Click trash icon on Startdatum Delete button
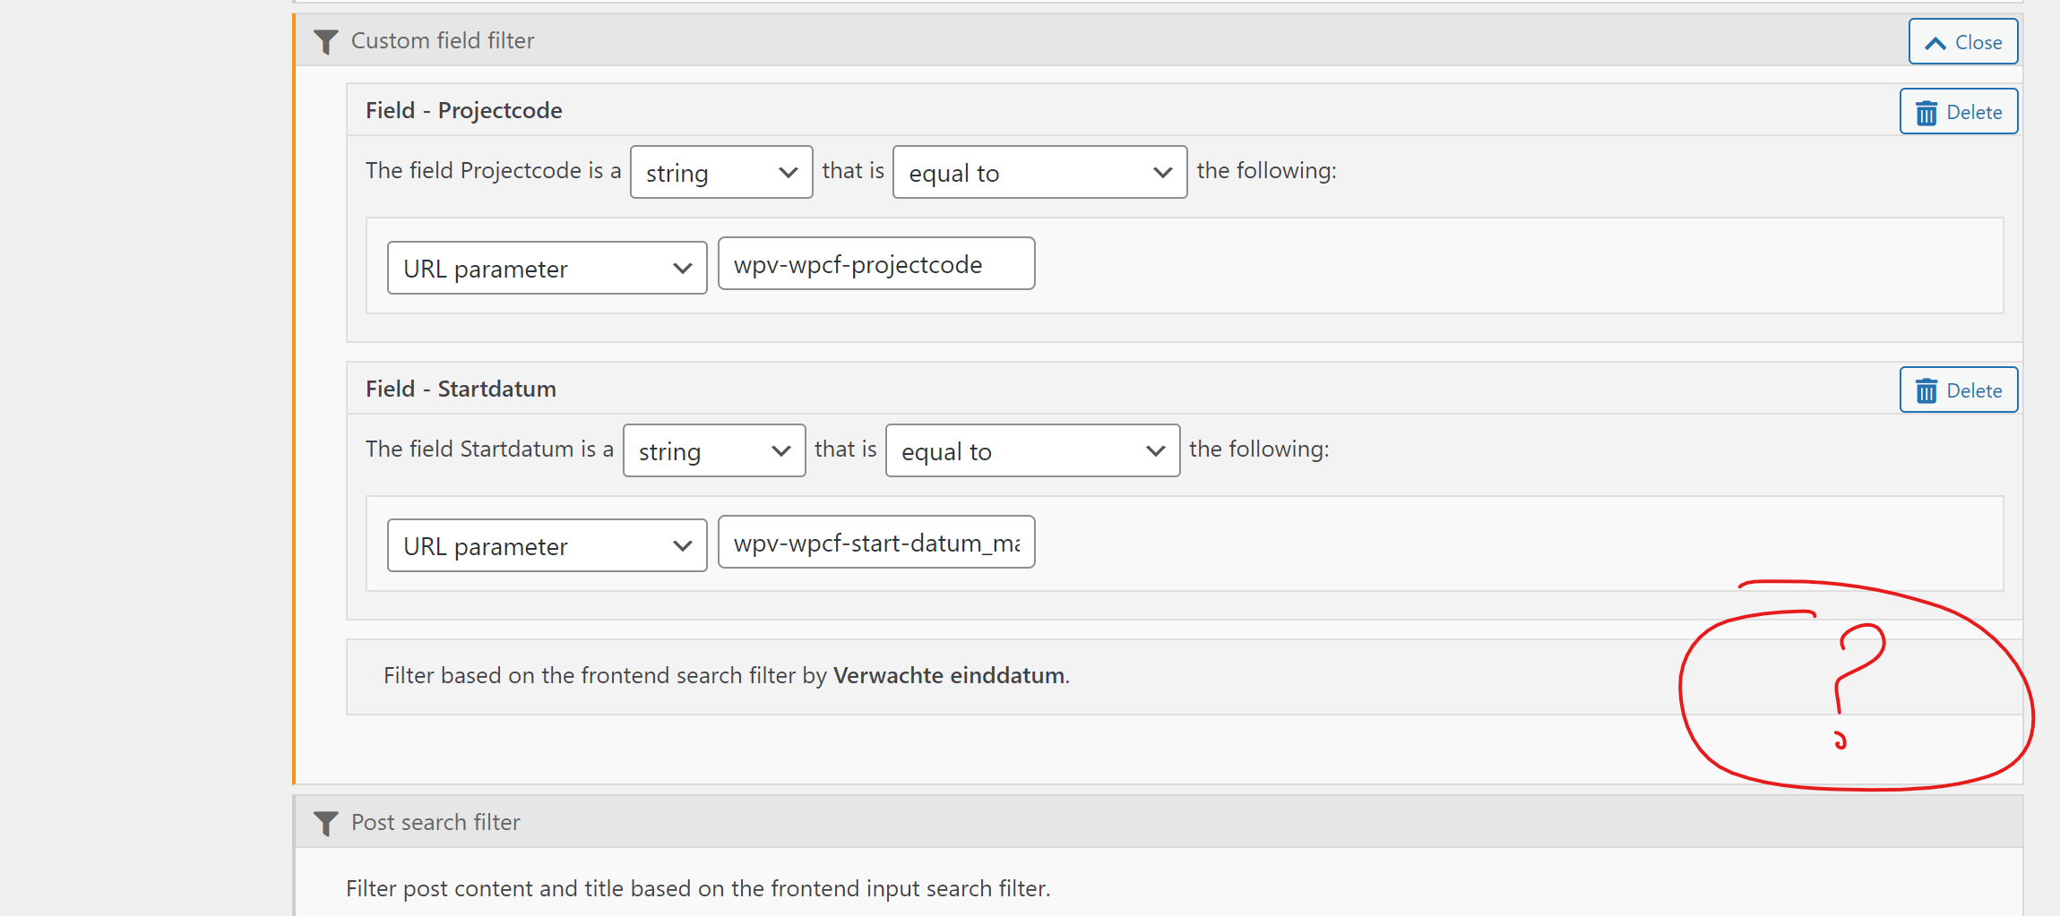2060x916 pixels. [1926, 391]
